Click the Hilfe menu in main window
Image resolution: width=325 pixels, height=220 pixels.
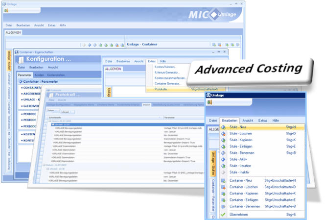(63, 25)
